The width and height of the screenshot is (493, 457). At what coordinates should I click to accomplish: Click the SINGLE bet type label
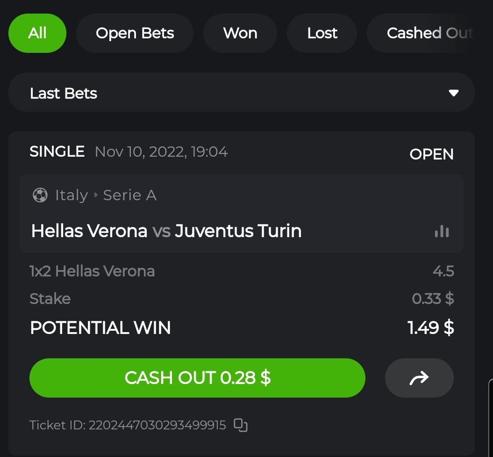[x=57, y=152]
